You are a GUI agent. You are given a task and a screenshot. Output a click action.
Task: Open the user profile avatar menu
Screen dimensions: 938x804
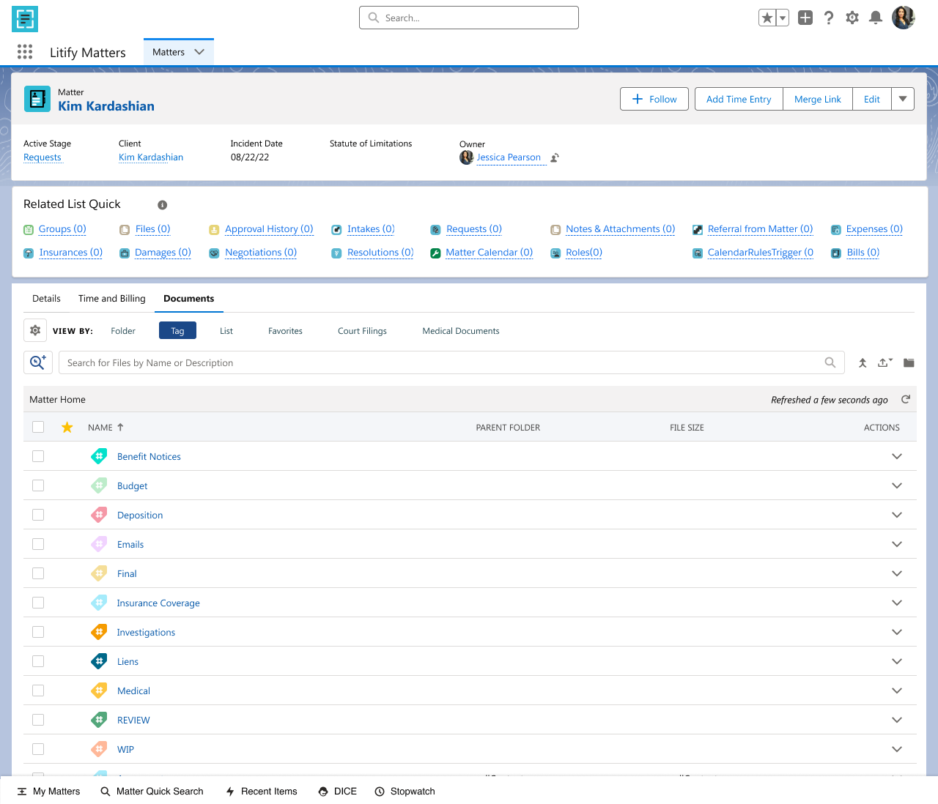[904, 18]
